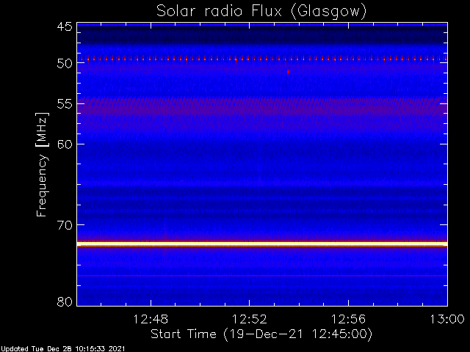
Task: Click the 80 frequency tick label
Action: coord(65,301)
